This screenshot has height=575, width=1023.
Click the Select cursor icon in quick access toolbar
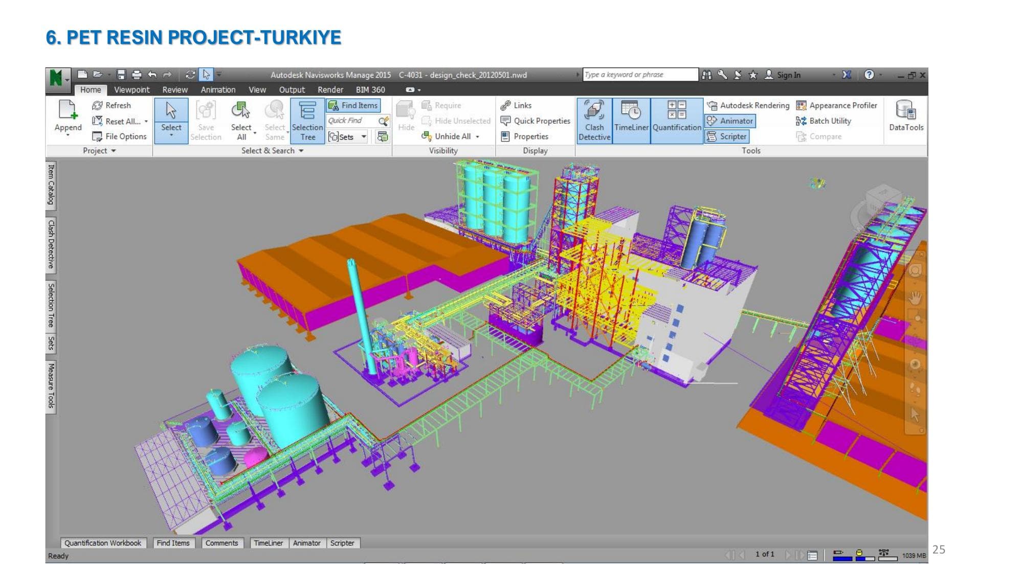click(x=206, y=75)
